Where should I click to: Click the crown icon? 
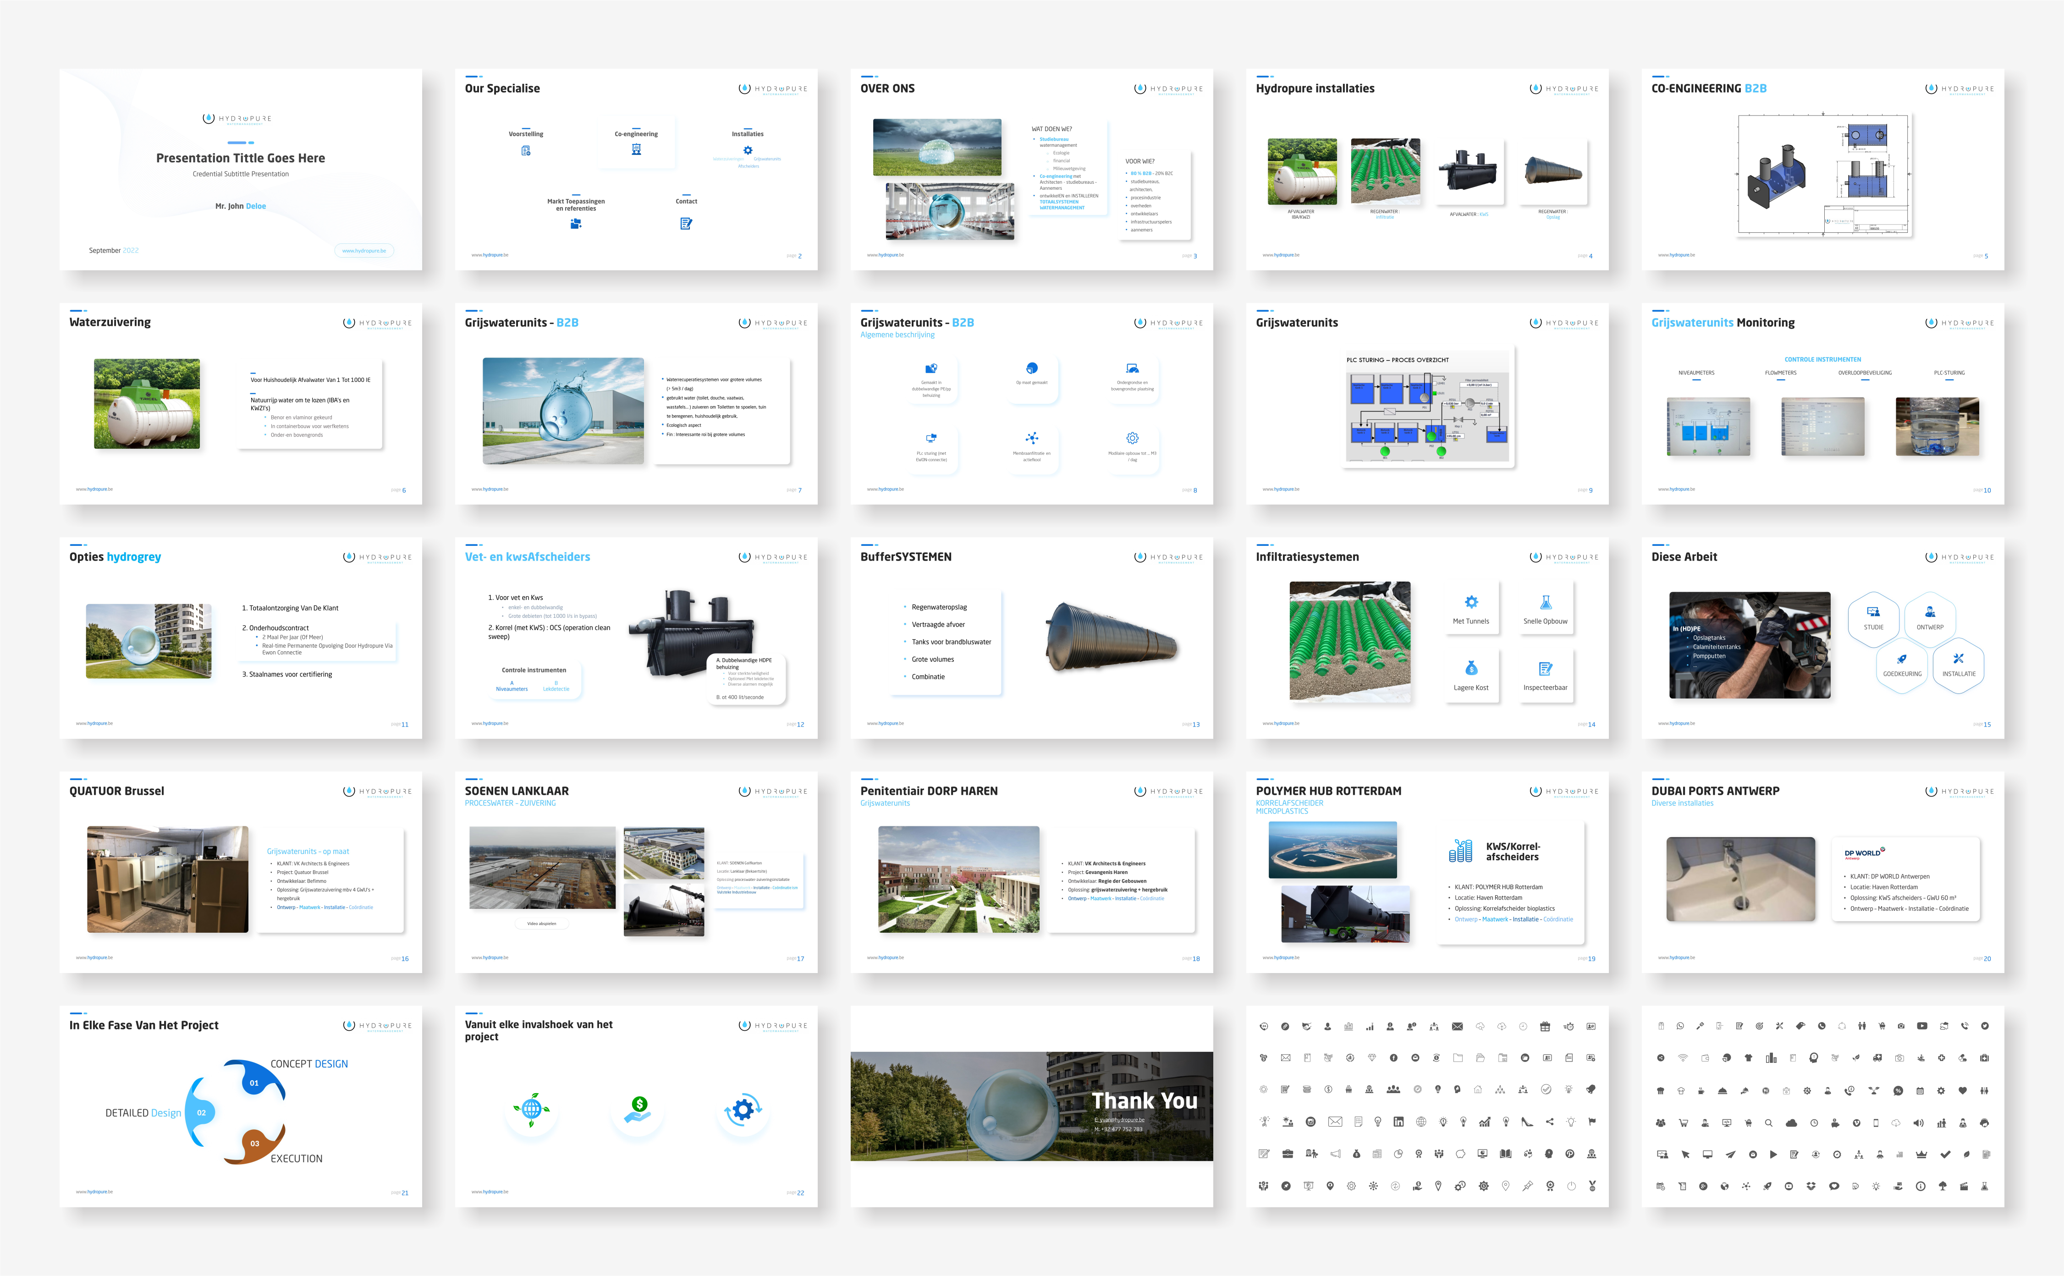[1921, 1155]
